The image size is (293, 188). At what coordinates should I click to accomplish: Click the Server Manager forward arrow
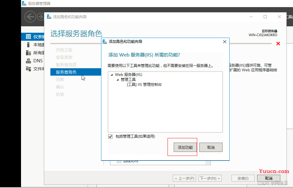(x=40, y=16)
